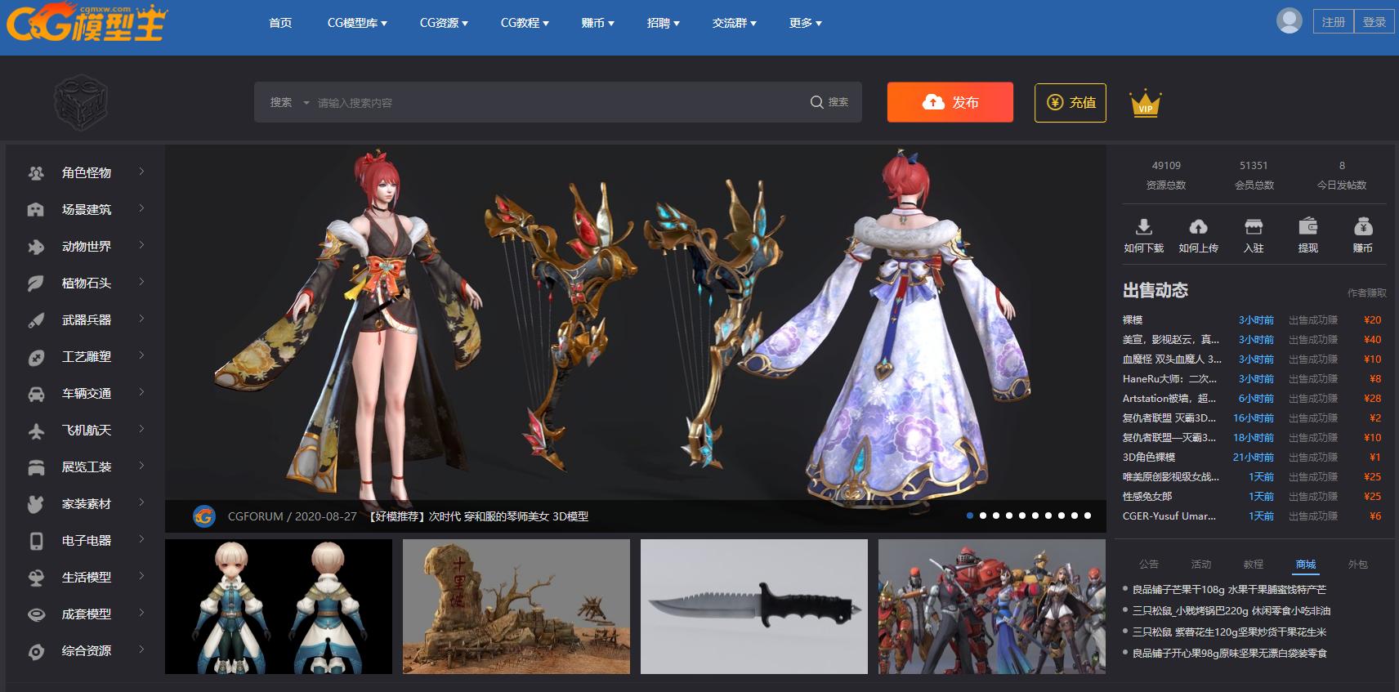
Task: Click the magnifier search icon
Action: (x=816, y=102)
